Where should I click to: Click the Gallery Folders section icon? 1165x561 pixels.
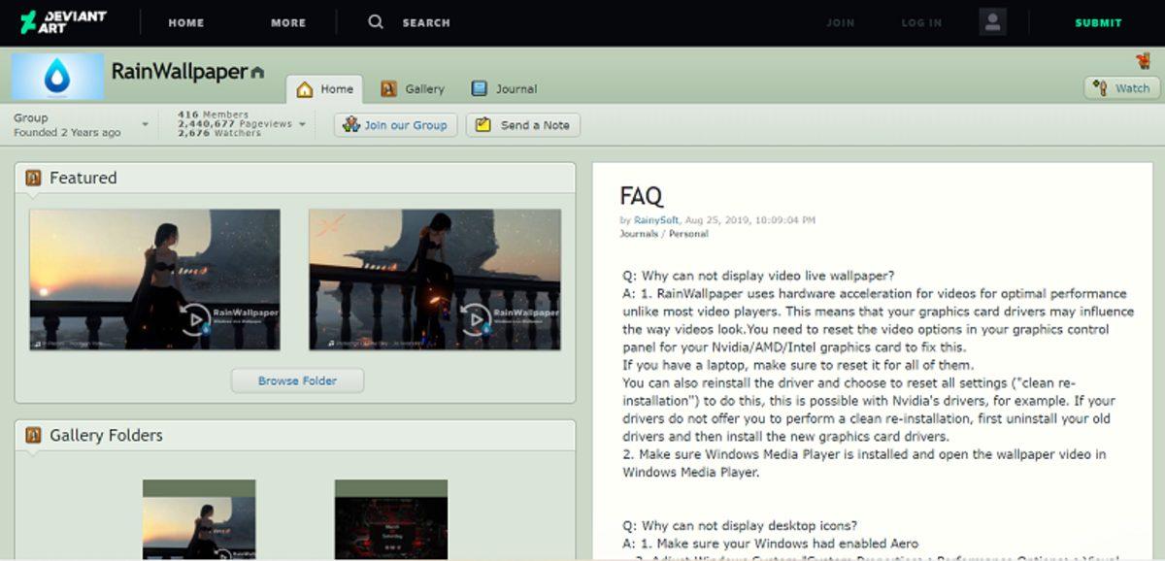pos(33,435)
